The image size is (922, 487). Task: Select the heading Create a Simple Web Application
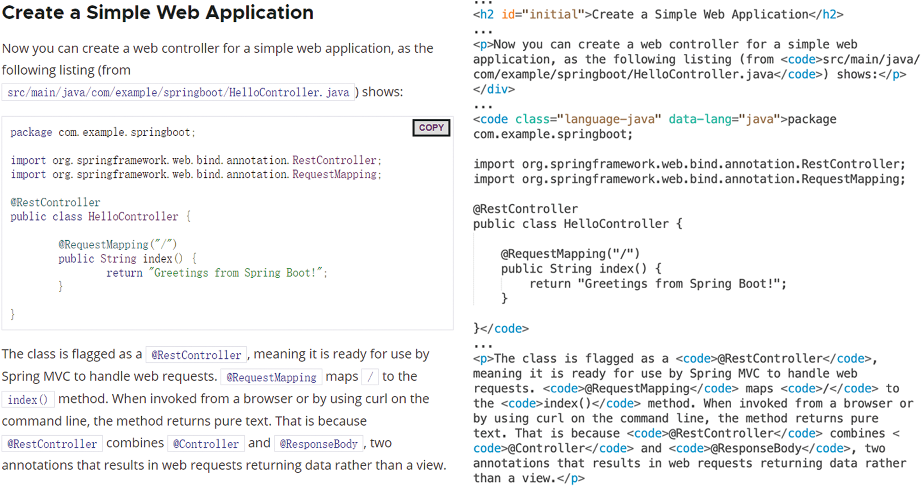tap(157, 12)
